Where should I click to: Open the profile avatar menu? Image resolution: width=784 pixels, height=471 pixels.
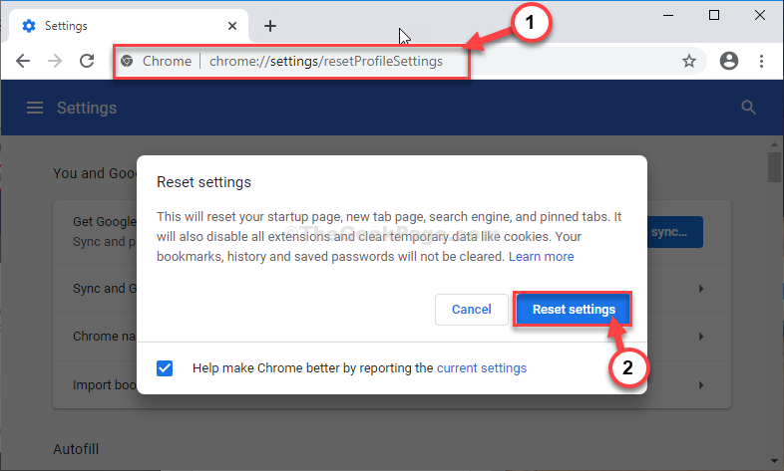coord(729,61)
